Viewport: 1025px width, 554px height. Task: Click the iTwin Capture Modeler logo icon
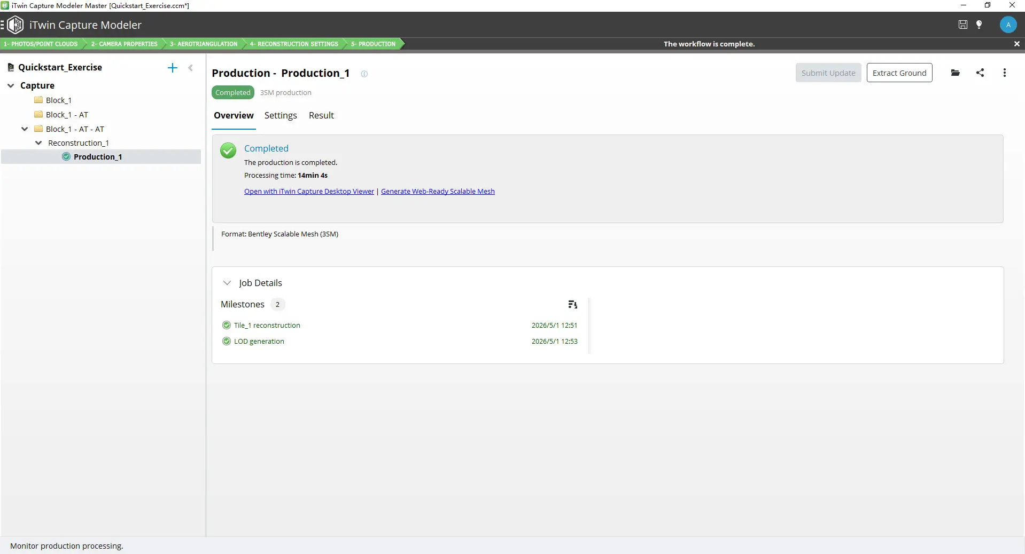[x=15, y=25]
